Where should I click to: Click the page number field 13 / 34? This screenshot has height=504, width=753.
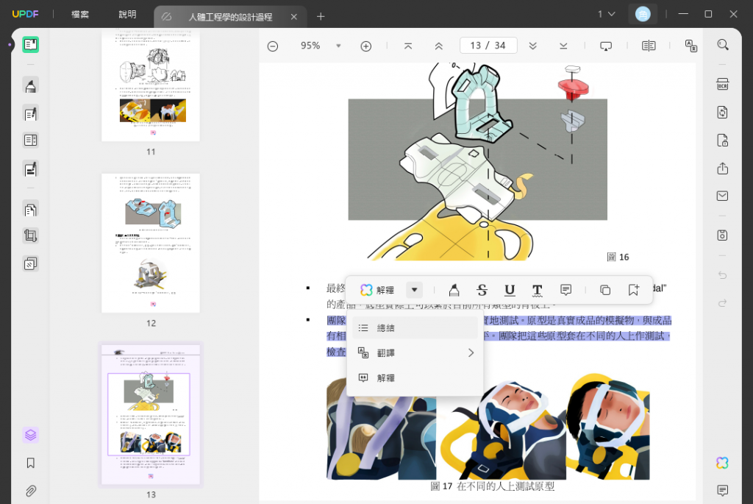click(488, 46)
